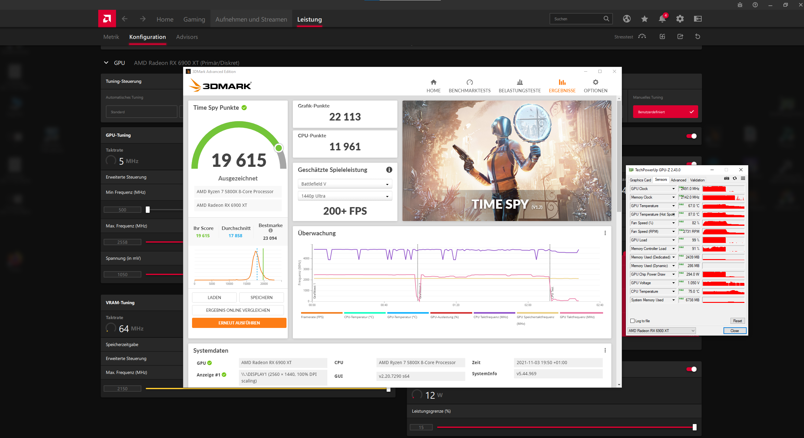The width and height of the screenshot is (804, 438).
Task: Open AMD settings gear icon
Action: pyautogui.click(x=680, y=19)
